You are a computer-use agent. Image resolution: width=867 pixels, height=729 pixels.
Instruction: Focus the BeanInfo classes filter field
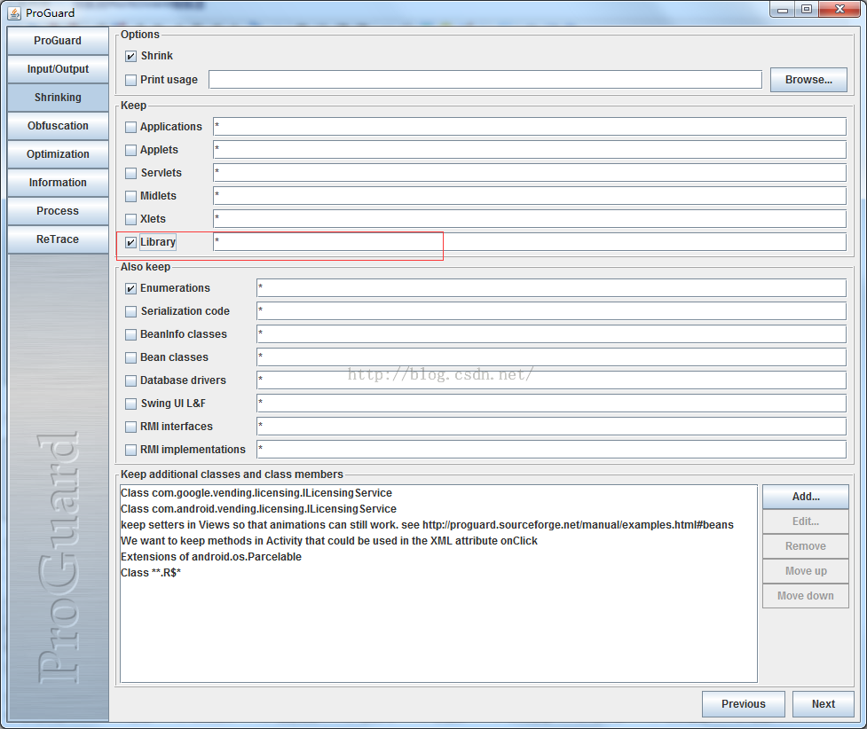(551, 334)
